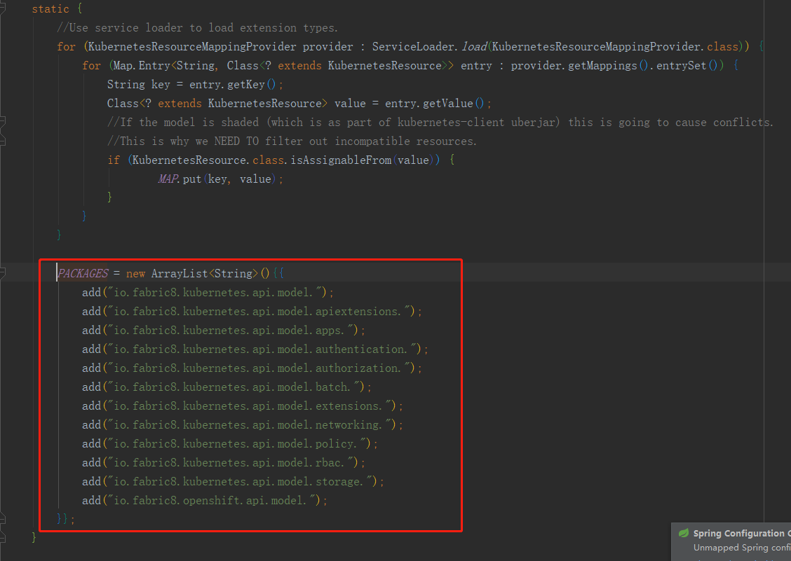Image resolution: width=791 pixels, height=561 pixels.
Task: Click the closing '}};' of the PACKAGES initializer
Action: pyautogui.click(x=66, y=519)
